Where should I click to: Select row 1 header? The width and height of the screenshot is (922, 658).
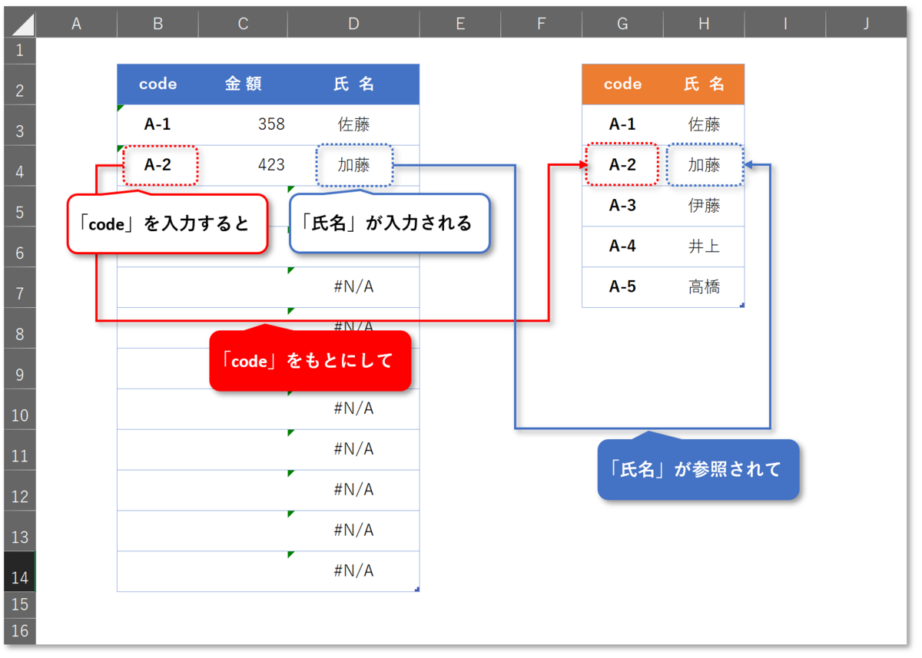20,51
